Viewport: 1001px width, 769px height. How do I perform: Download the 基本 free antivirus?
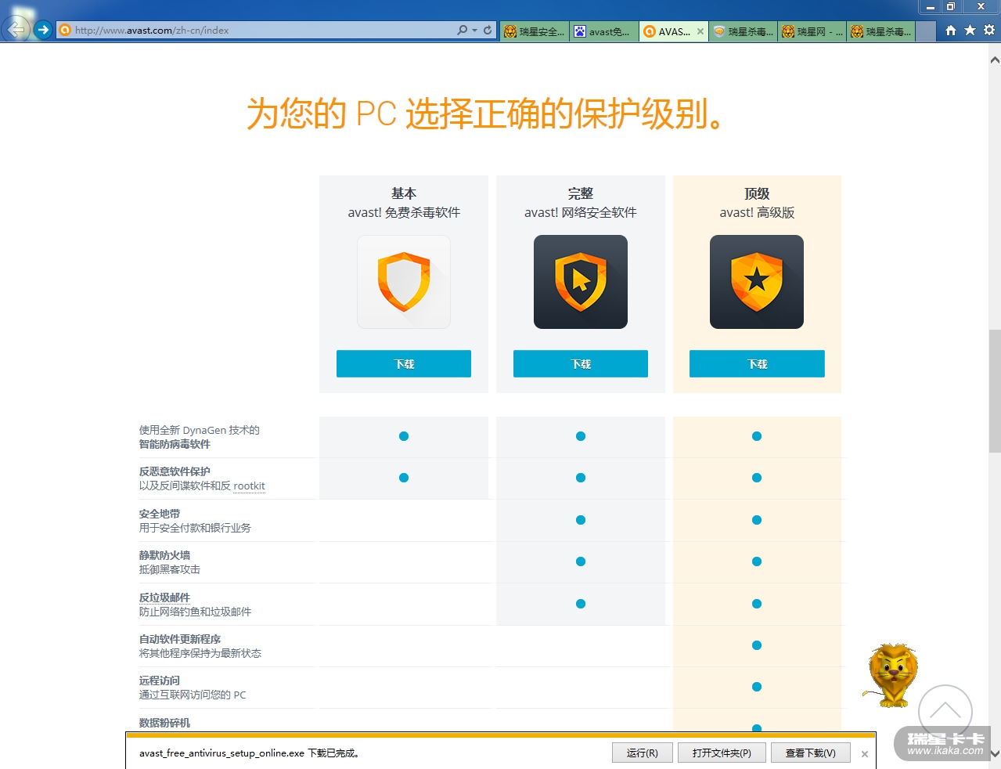point(404,363)
